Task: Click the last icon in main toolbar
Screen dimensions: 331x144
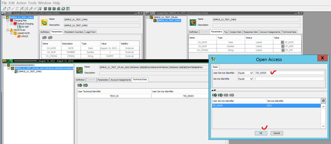Action: click(68, 8)
